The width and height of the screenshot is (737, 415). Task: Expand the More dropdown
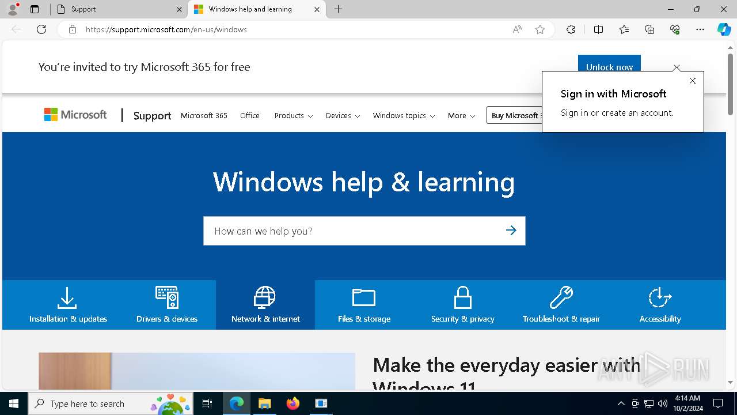coord(461,115)
